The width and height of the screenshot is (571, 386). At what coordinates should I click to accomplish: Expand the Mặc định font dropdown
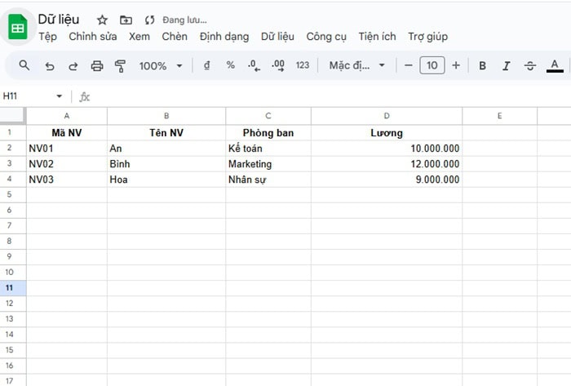[356, 66]
